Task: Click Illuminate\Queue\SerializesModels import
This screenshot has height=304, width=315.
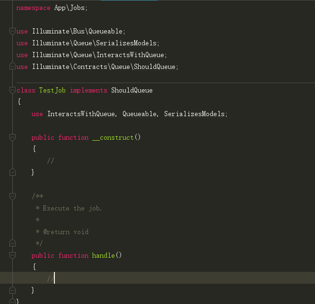Action: 94,43
